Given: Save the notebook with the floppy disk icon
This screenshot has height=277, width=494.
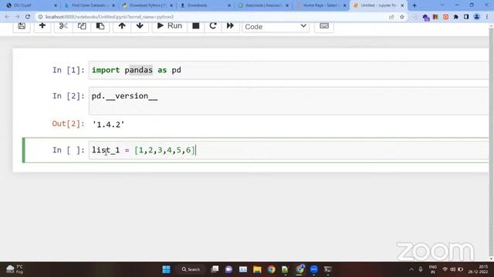Looking at the screenshot, I should point(22,26).
